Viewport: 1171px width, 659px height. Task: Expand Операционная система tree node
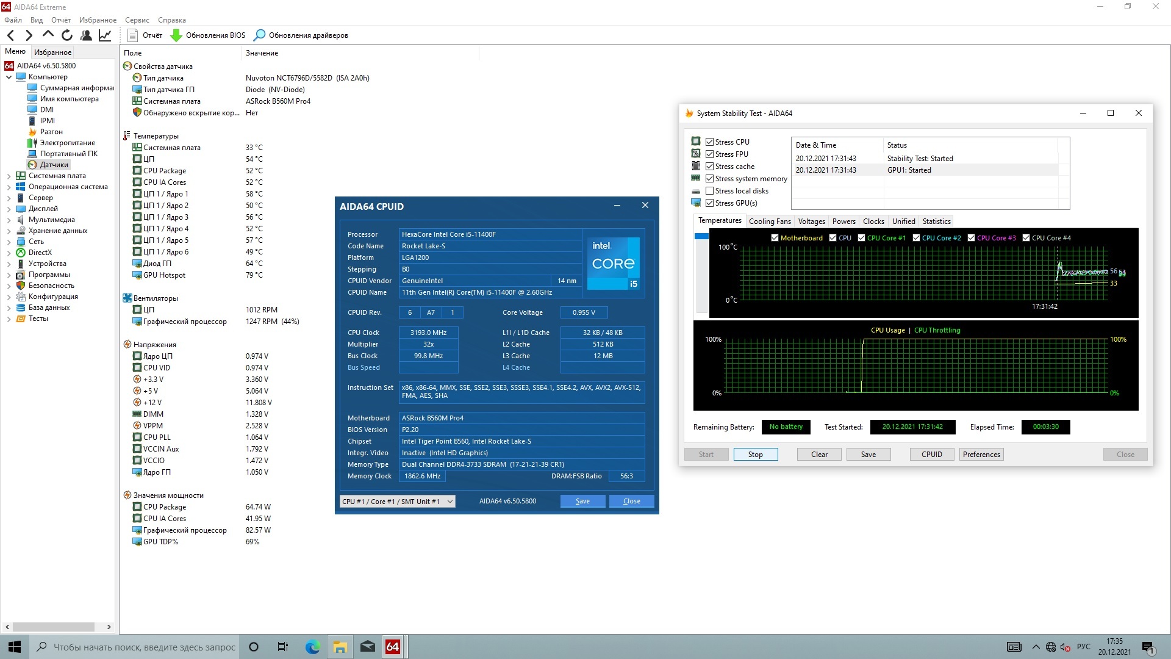pos(9,187)
